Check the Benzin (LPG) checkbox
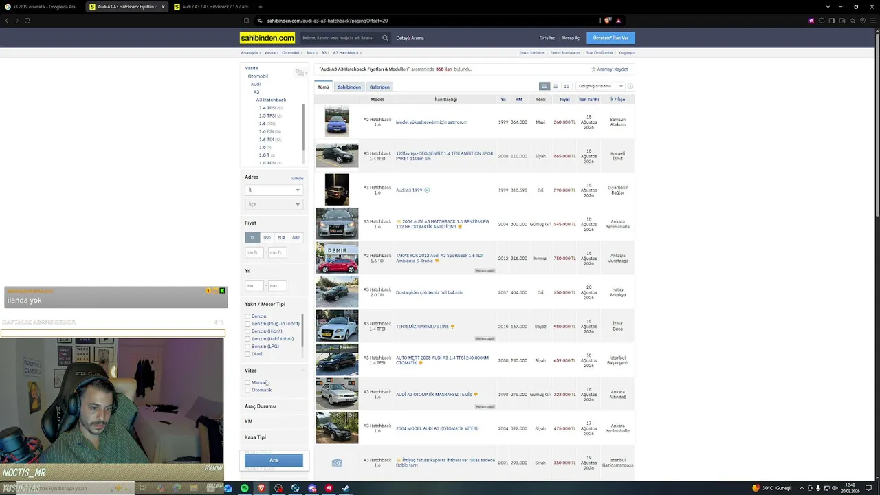Image resolution: width=880 pixels, height=495 pixels. tap(247, 346)
